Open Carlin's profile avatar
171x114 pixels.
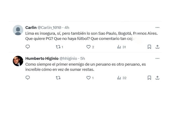tap(18, 30)
